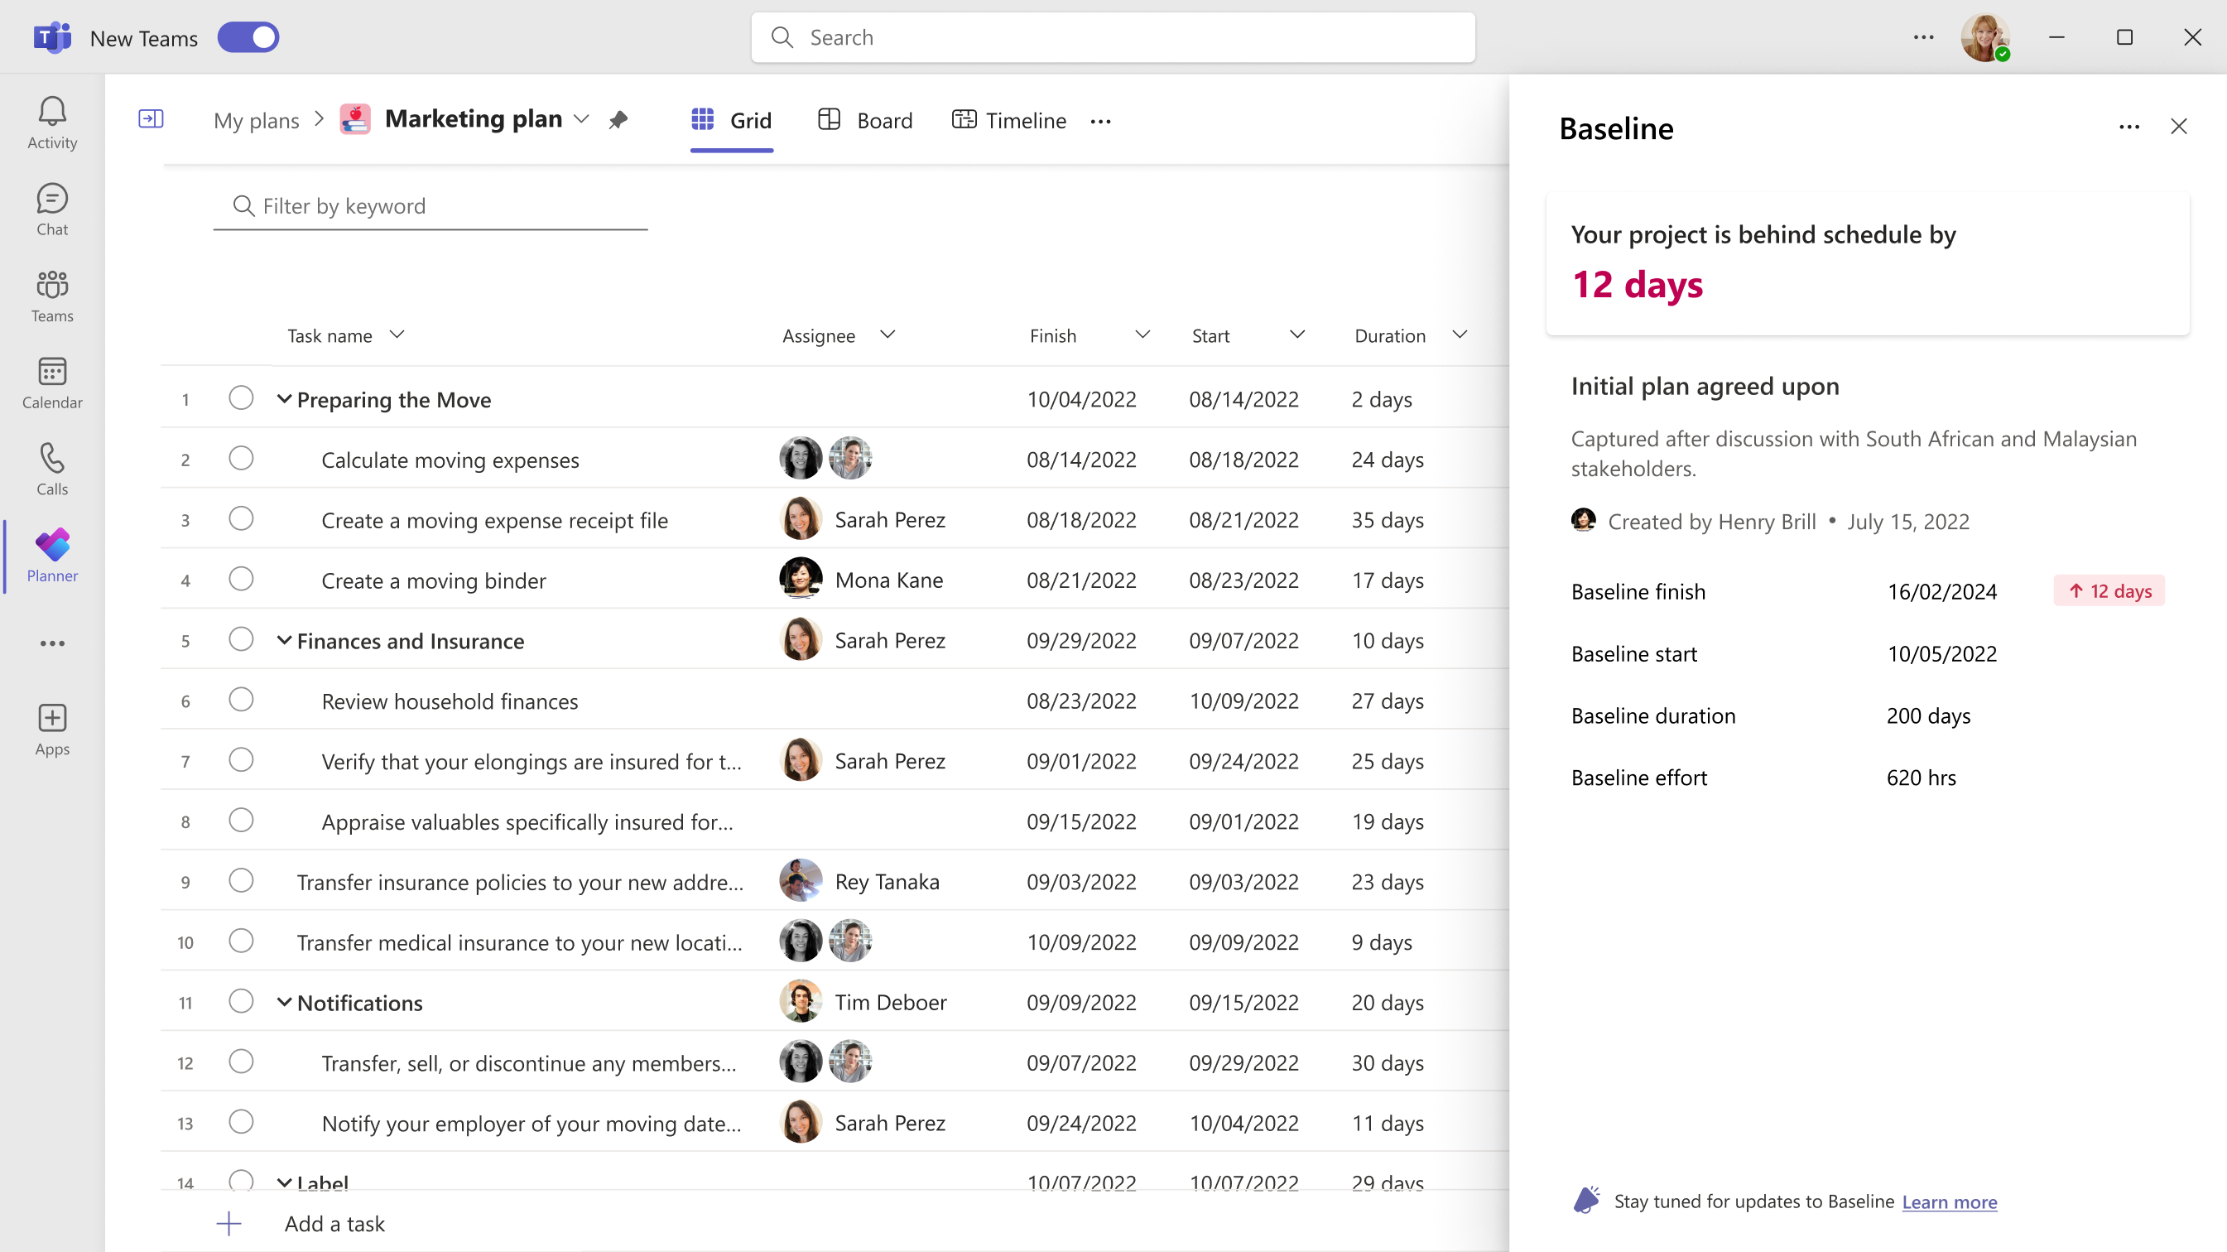
Task: Open the Assignee column dropdown arrow
Action: pyautogui.click(x=887, y=335)
